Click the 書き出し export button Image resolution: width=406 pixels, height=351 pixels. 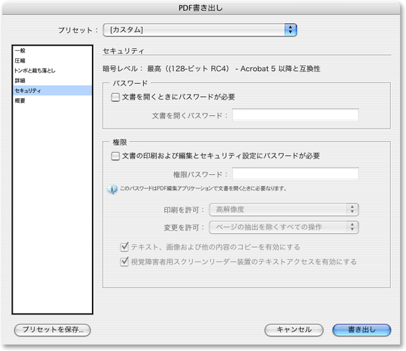point(362,329)
